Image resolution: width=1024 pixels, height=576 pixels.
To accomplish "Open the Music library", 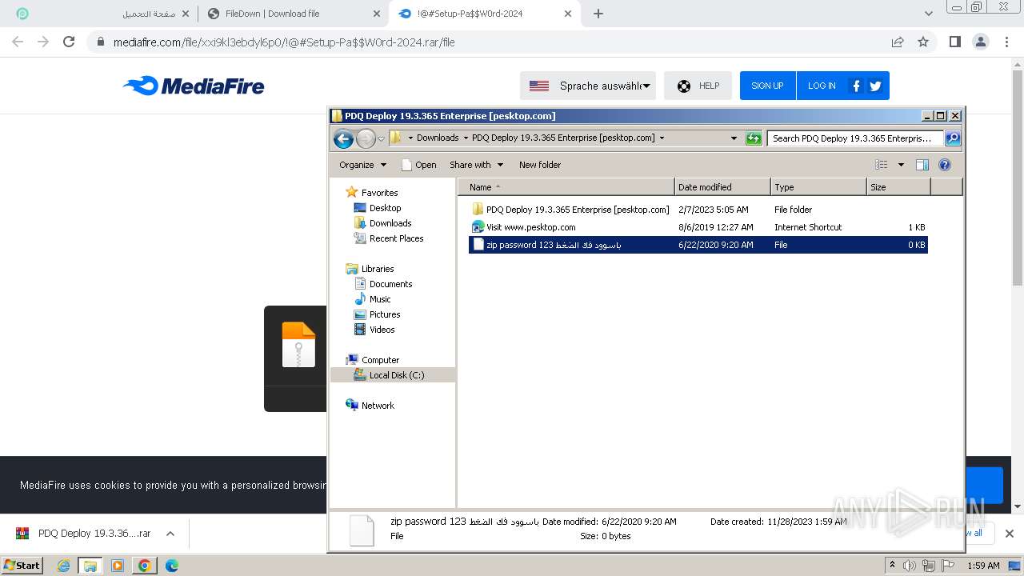I will coord(380,299).
